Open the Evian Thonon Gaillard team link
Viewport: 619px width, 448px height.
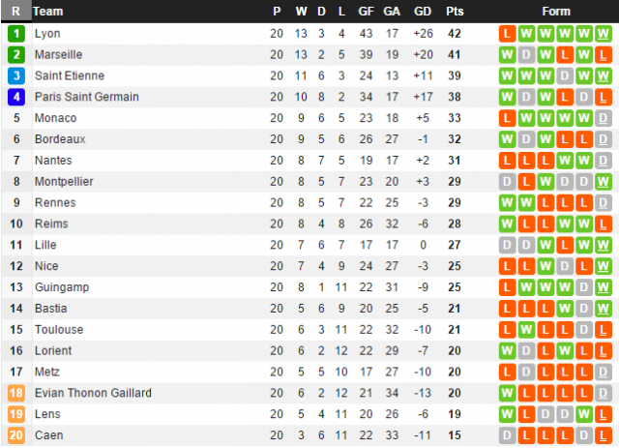point(93,393)
